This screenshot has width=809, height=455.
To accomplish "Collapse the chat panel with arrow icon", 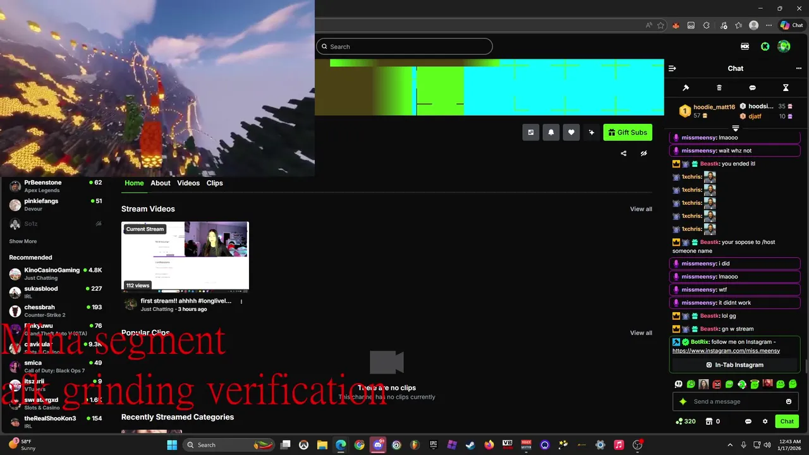I will pyautogui.click(x=672, y=68).
